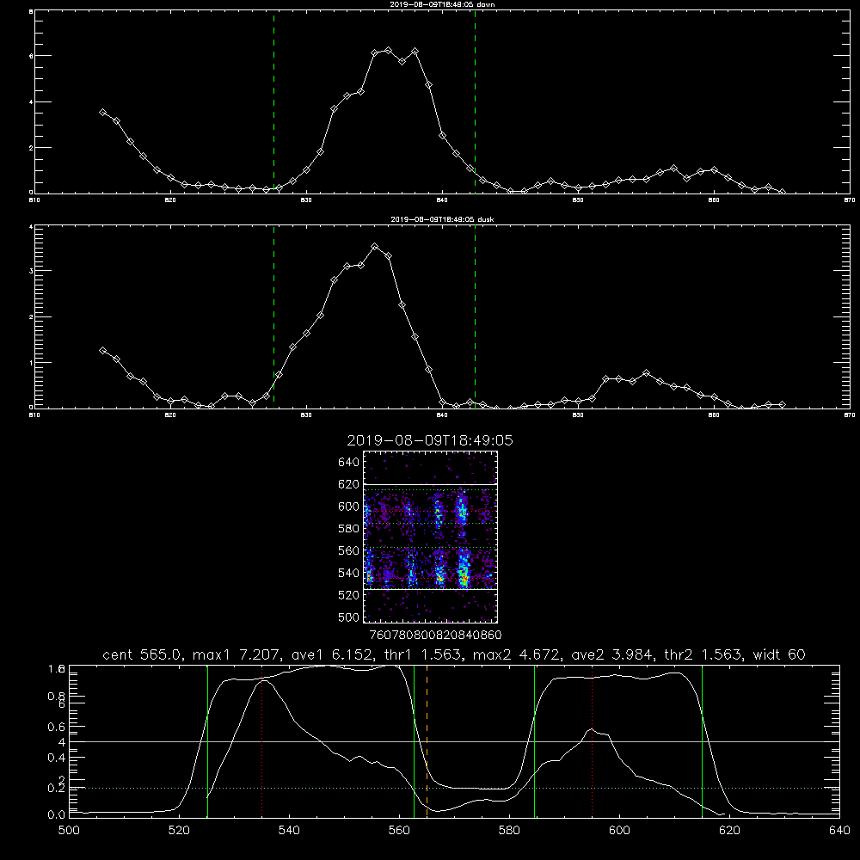
Task: Click dawn plot y-axis label 6
Action: click(31, 56)
